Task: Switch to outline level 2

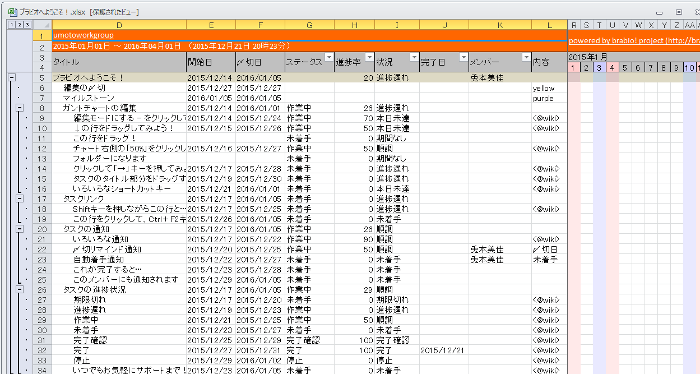Action: click(x=19, y=25)
